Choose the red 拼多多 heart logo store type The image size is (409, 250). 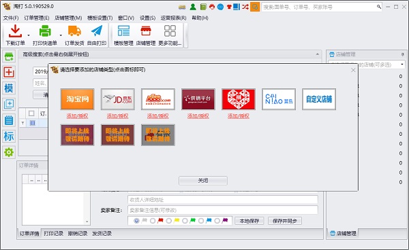click(x=239, y=99)
